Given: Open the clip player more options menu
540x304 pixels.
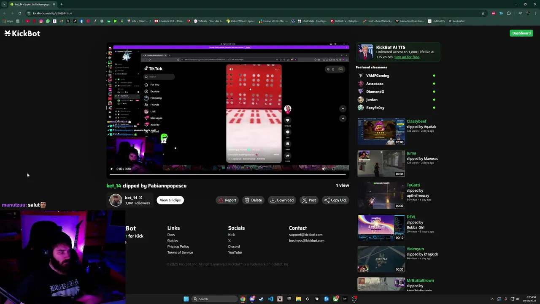Looking at the screenshot, I should (344, 169).
